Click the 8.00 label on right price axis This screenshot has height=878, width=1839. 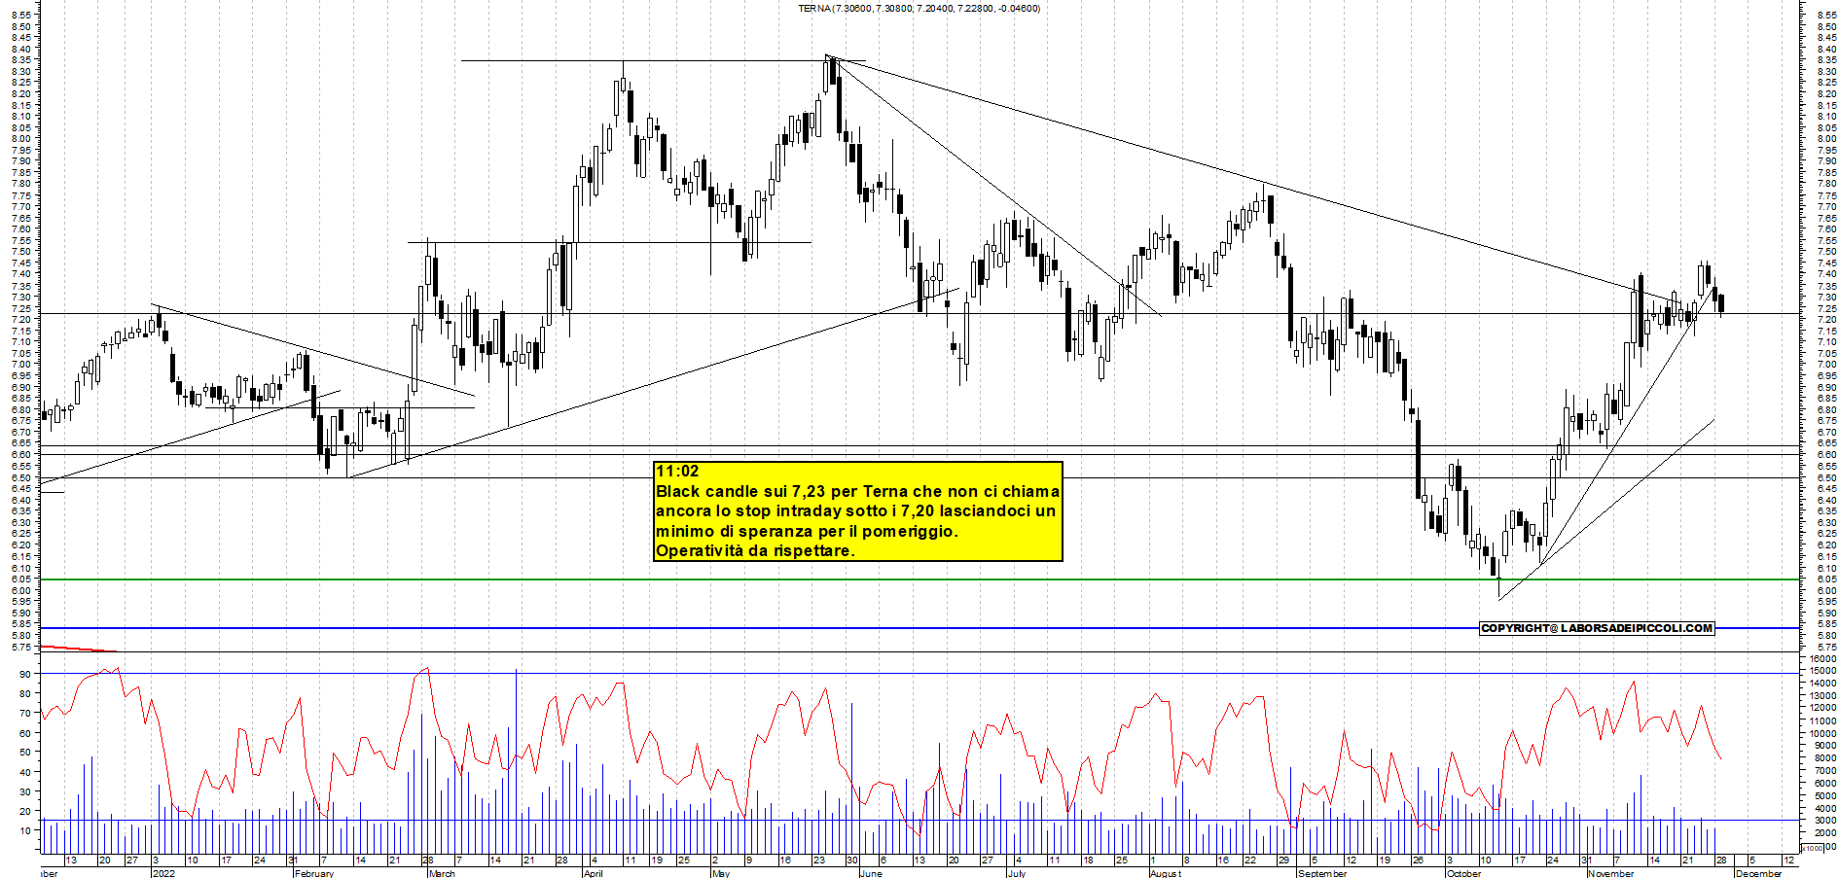click(1825, 139)
